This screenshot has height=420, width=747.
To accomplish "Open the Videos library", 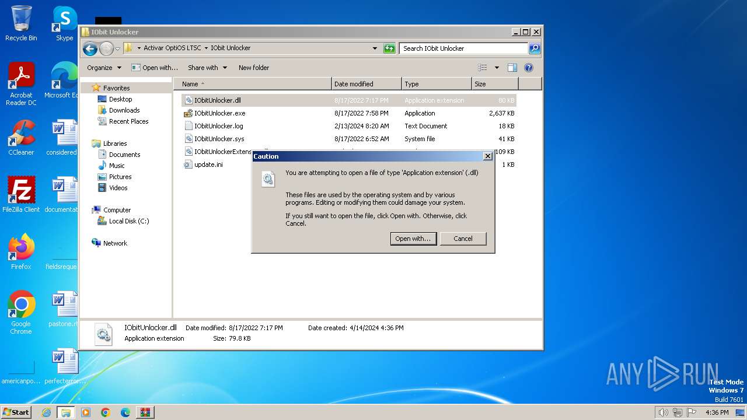I will click(x=118, y=188).
